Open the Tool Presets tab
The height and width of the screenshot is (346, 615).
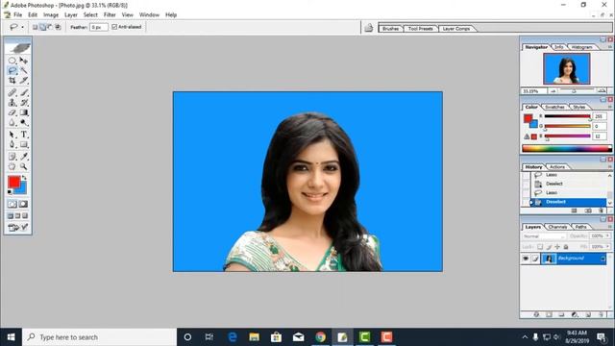coord(421,29)
